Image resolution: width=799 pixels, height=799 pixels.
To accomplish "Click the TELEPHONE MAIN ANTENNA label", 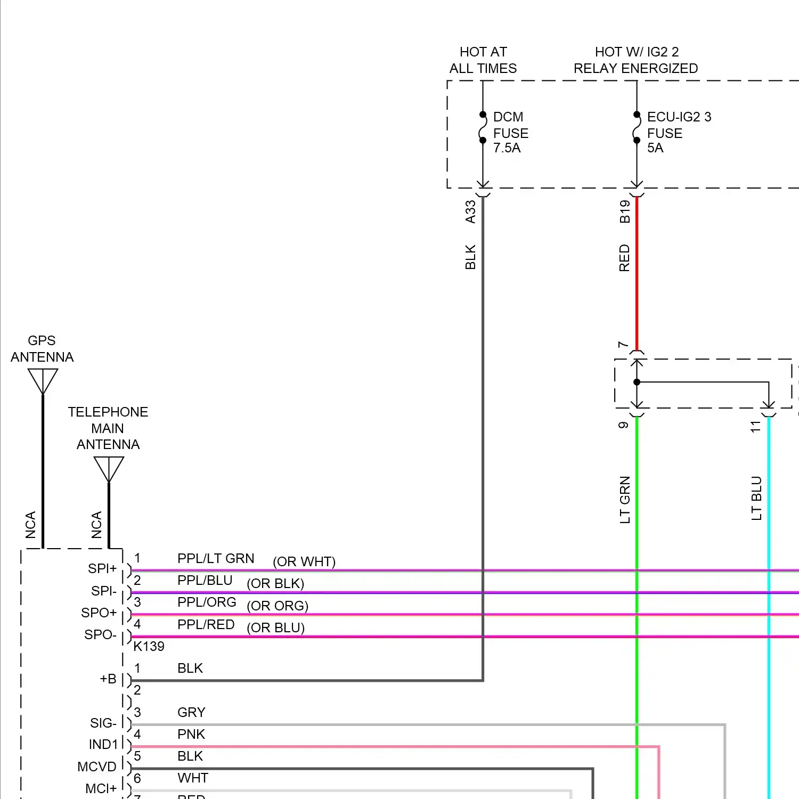I will click(x=108, y=428).
